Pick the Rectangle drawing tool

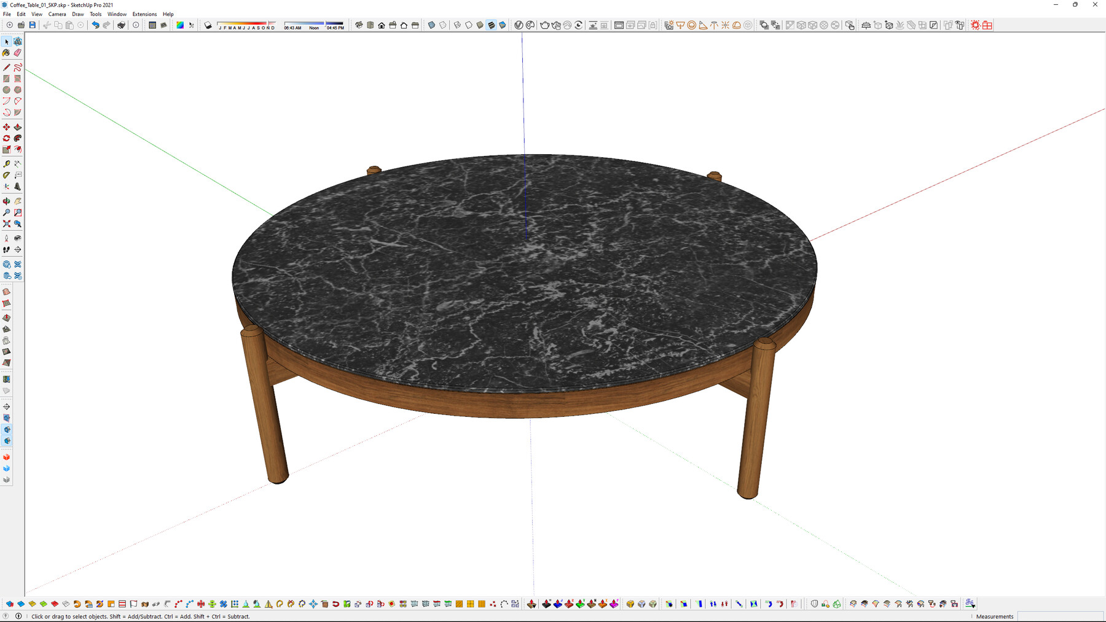(6, 79)
